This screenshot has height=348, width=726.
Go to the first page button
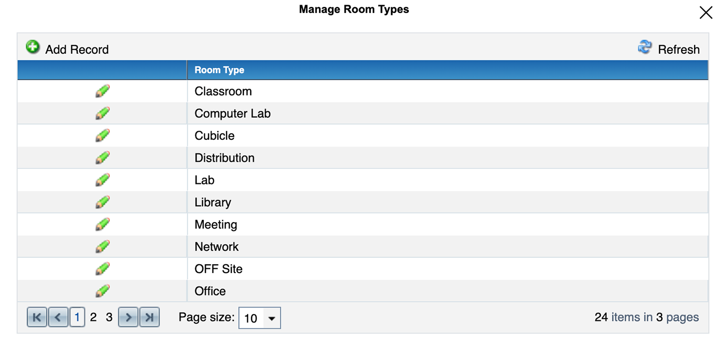[37, 318]
